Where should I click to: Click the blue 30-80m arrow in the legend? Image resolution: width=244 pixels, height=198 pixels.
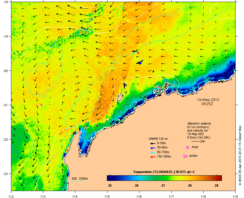click(x=153, y=148)
